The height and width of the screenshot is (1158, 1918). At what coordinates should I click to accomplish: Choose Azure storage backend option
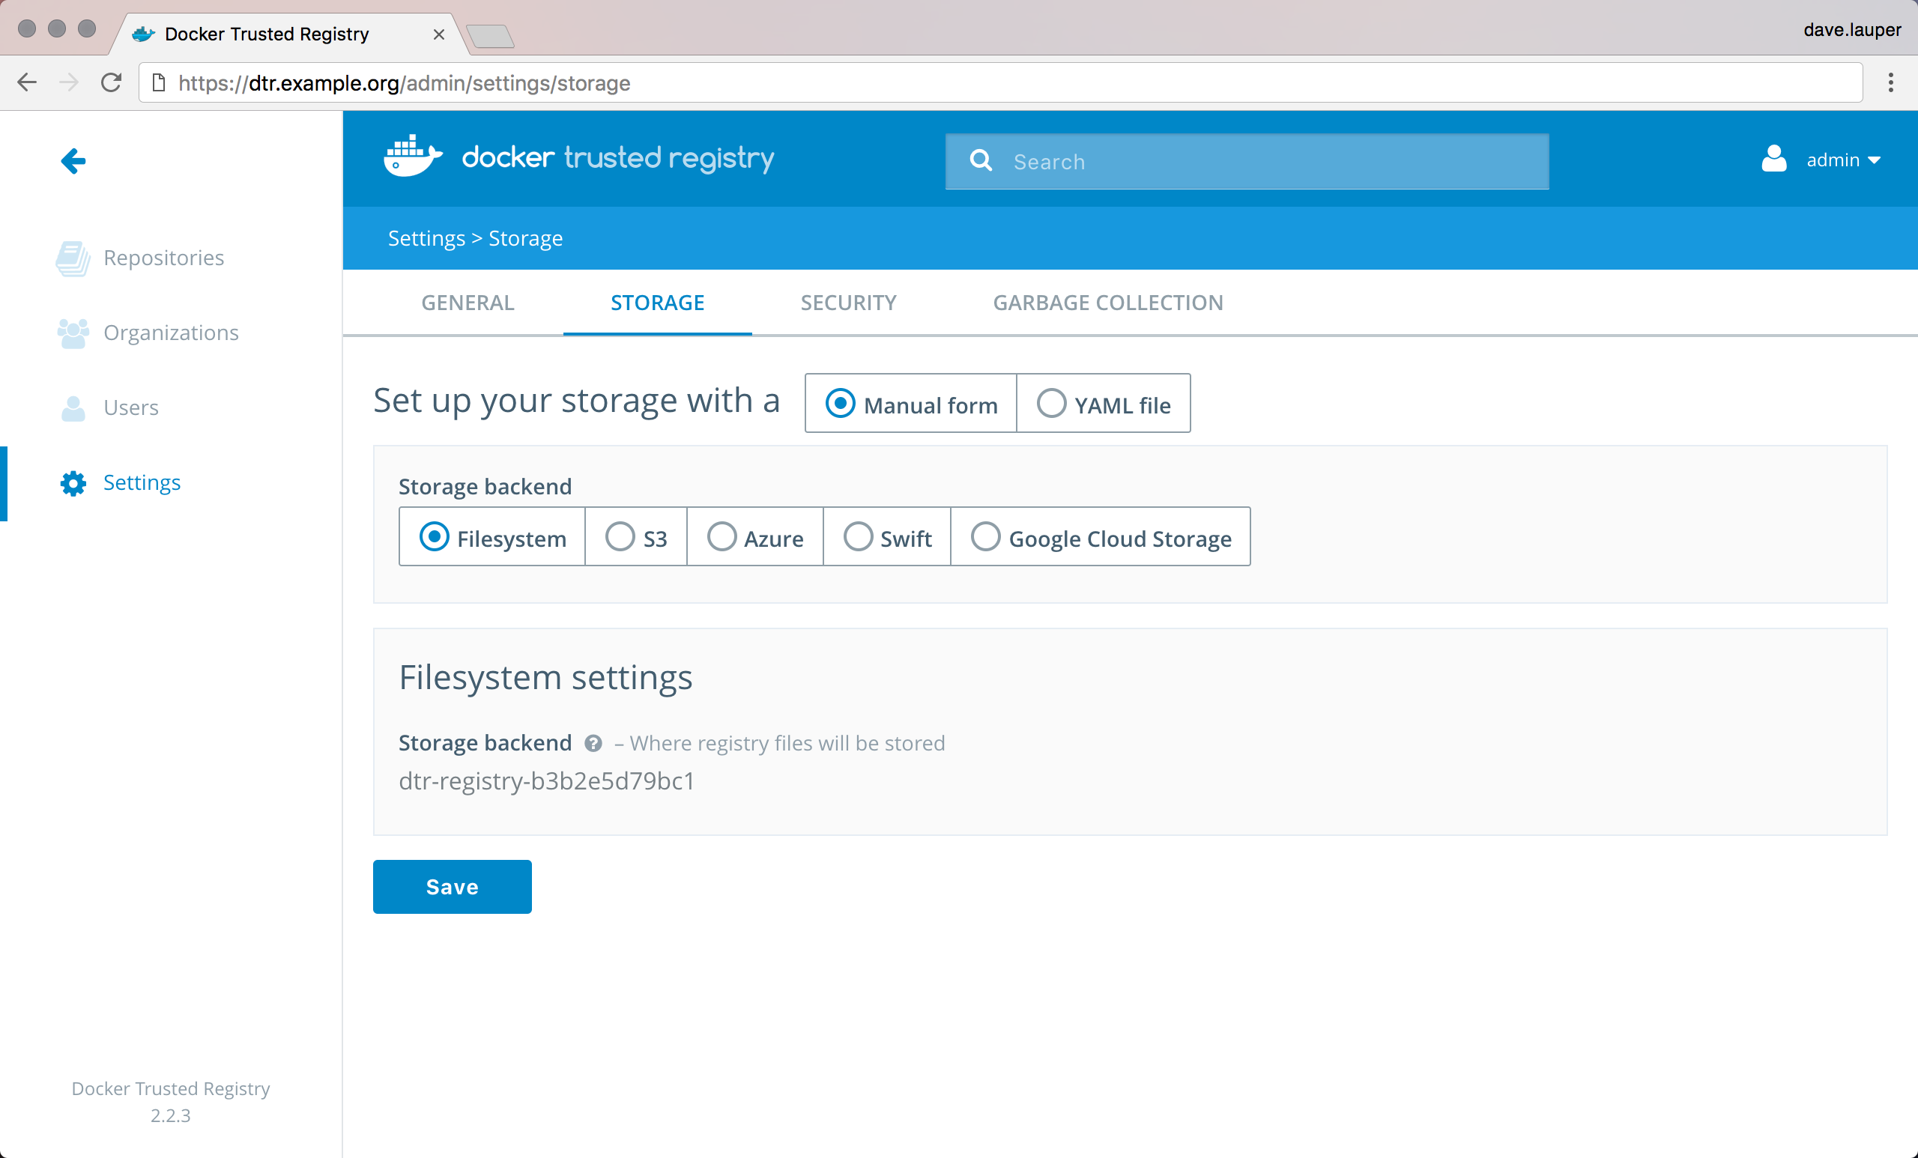coord(721,536)
